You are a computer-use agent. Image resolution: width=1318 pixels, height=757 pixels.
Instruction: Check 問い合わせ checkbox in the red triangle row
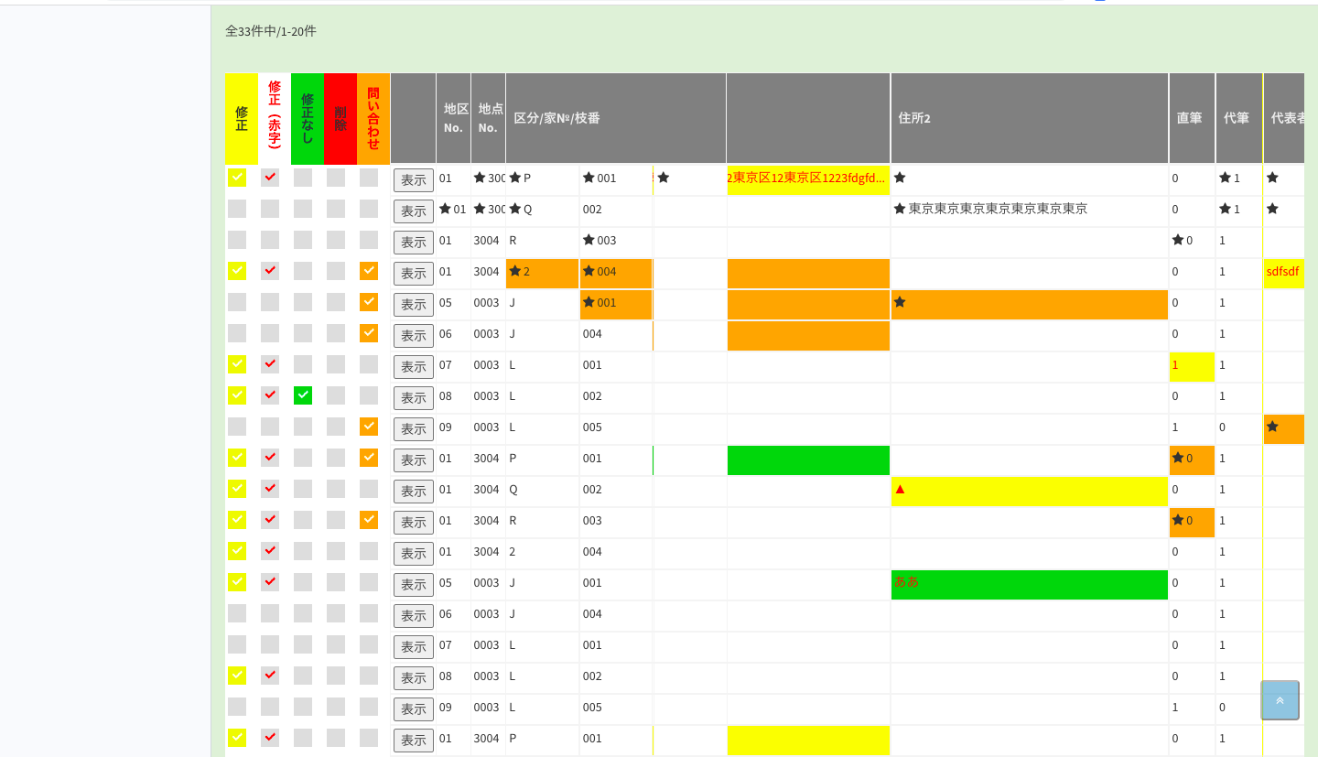point(369,489)
